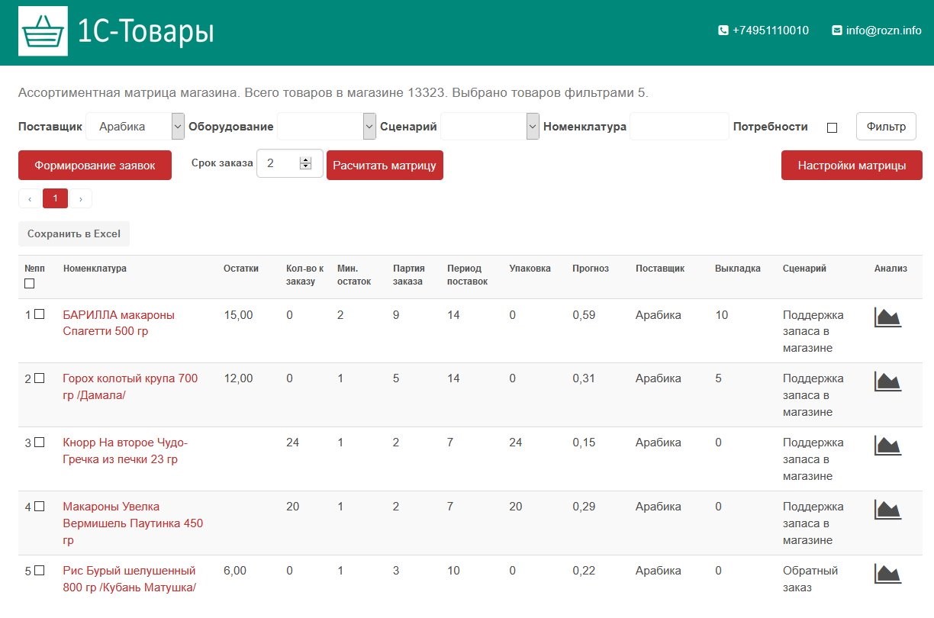Click the Упаковка column header

pyautogui.click(x=530, y=269)
